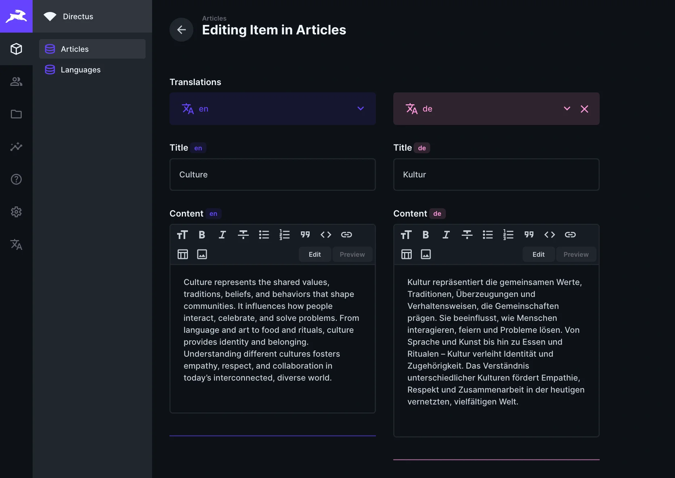This screenshot has width=675, height=478.
Task: Close the German translation pane
Action: [584, 109]
